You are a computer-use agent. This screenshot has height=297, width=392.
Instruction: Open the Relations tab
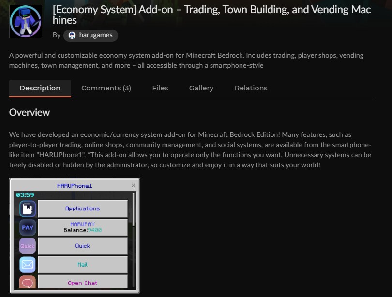(251, 88)
